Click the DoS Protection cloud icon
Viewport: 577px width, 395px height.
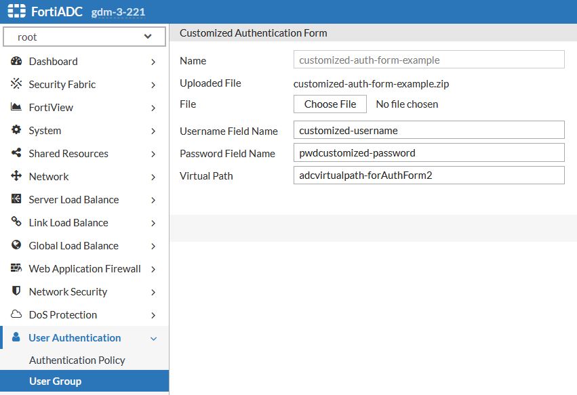tap(16, 314)
